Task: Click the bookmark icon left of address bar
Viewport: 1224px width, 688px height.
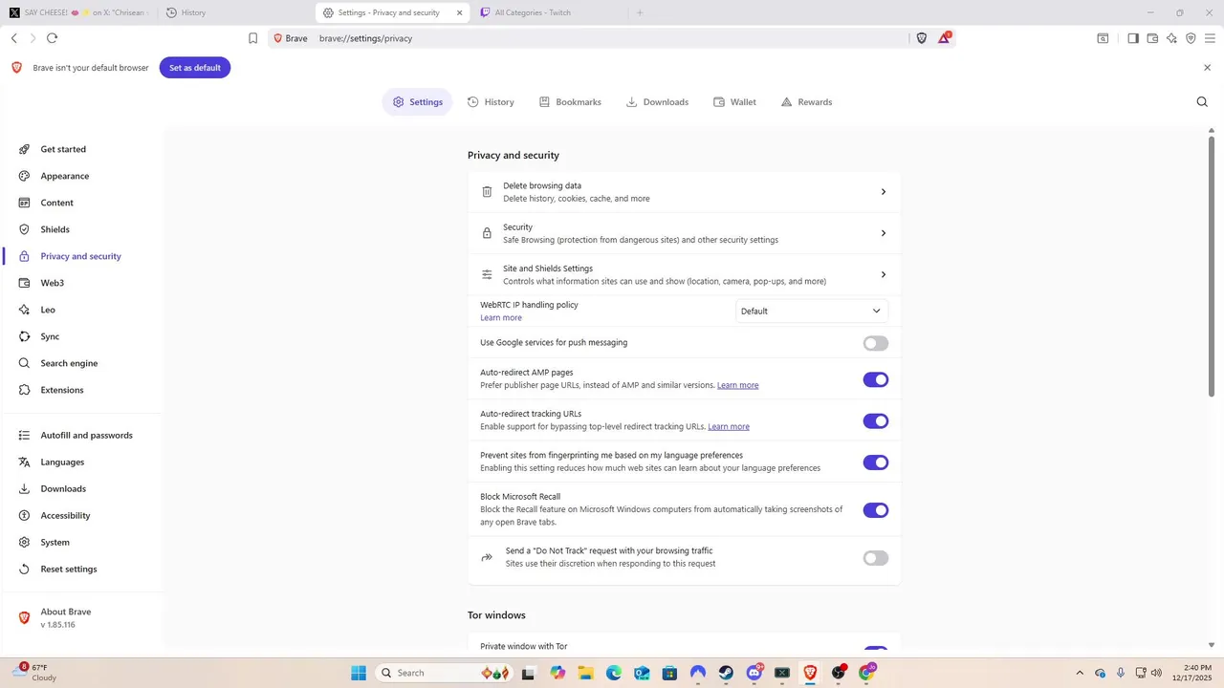Action: point(253,38)
